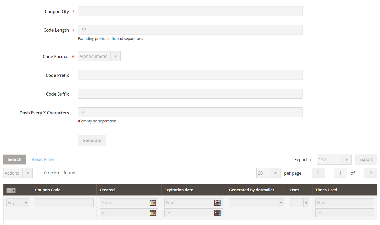Click the Export button

[x=366, y=159]
